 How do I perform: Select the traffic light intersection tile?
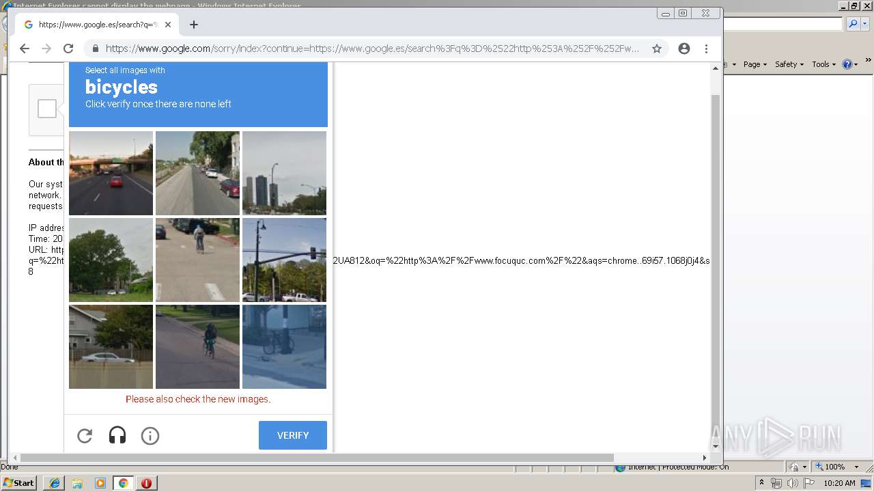284,260
